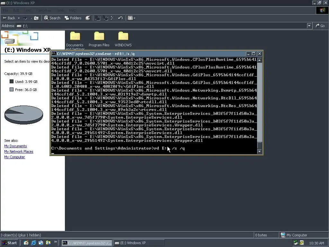Click the Up one level folder icon
The image size is (329, 247).
tap(36, 18)
